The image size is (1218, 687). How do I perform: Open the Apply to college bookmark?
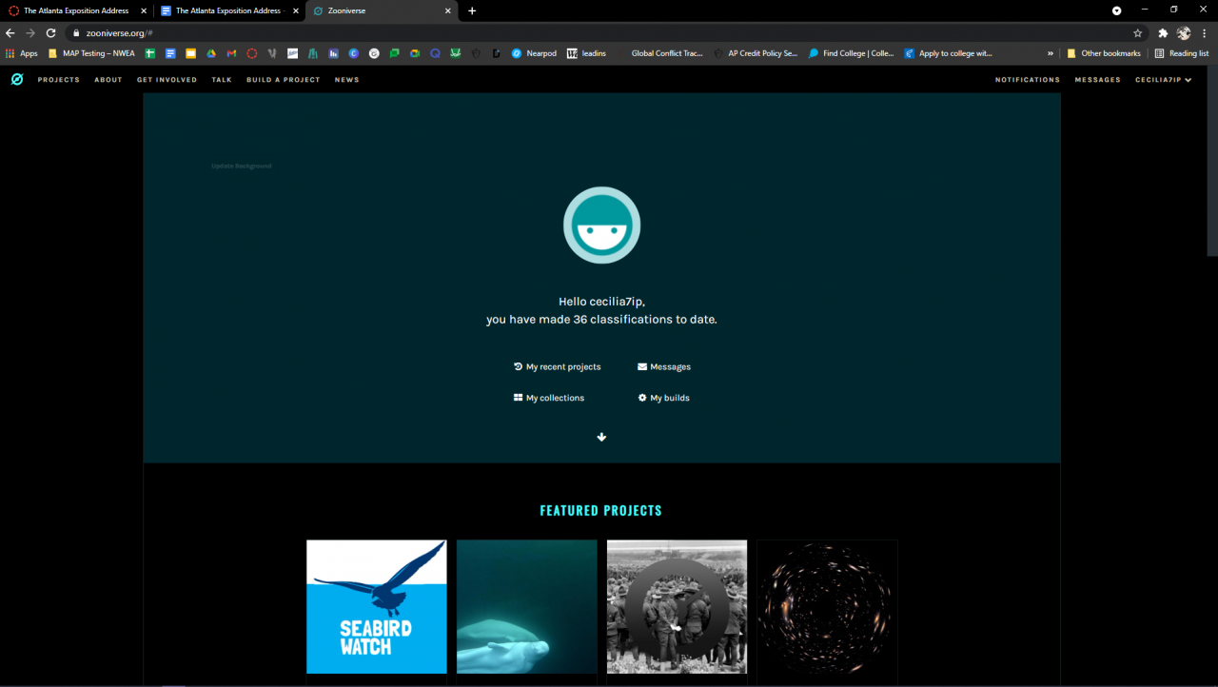948,53
